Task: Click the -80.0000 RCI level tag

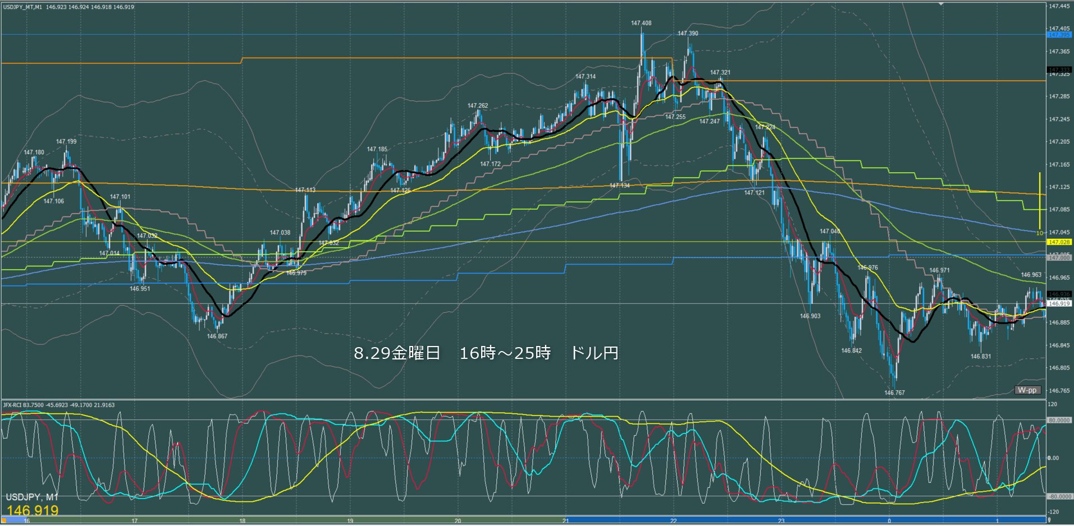Action: (x=1059, y=496)
